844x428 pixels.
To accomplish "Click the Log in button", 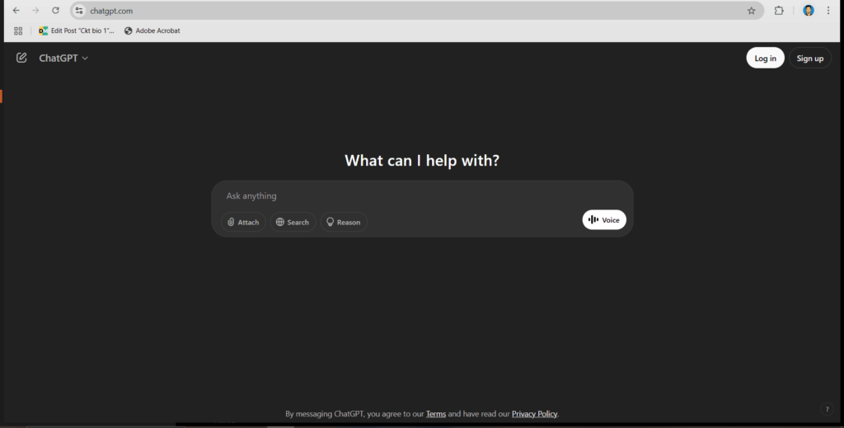I will (765, 59).
